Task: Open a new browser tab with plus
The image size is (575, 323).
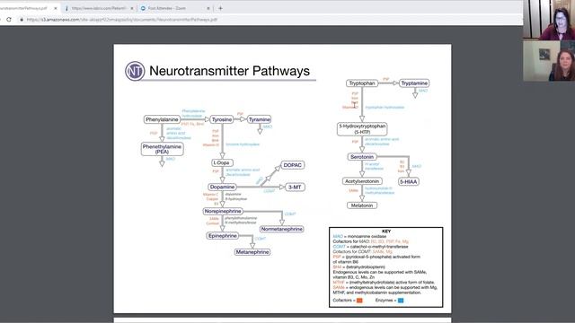Action: click(220, 8)
